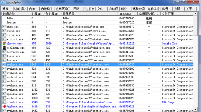201x112 pixels.
Task: Sort by 文件厂商 column header
Action: coord(177,14)
